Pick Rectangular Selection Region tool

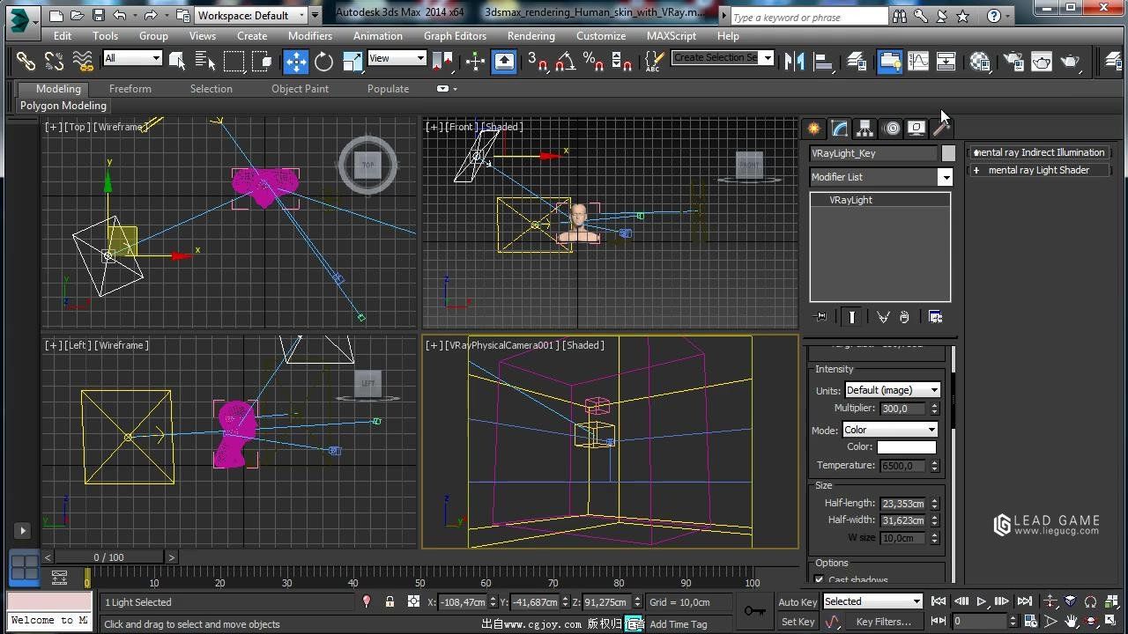click(x=234, y=61)
